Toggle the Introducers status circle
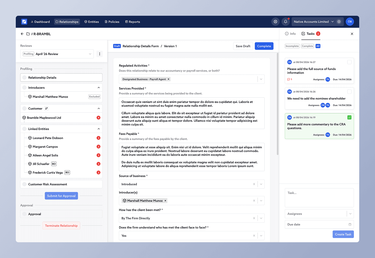The height and width of the screenshot is (258, 375). (24, 88)
